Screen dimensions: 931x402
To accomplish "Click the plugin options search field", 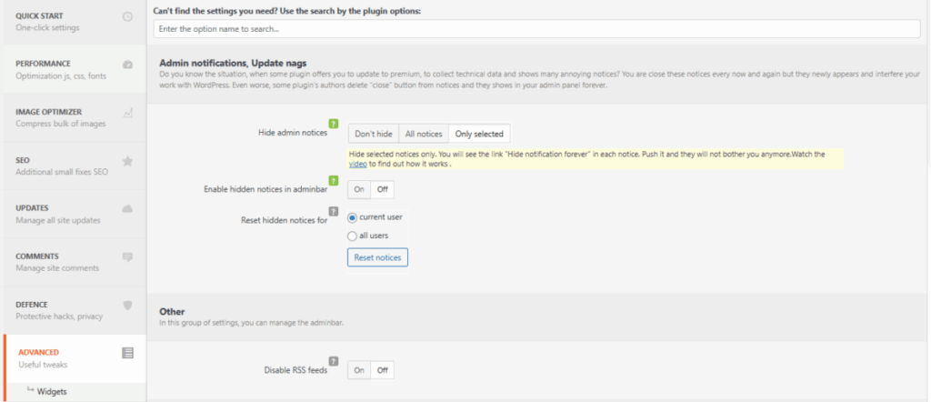I will (536, 29).
